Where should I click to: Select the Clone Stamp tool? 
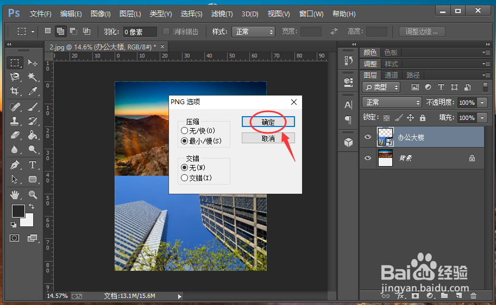[15, 120]
